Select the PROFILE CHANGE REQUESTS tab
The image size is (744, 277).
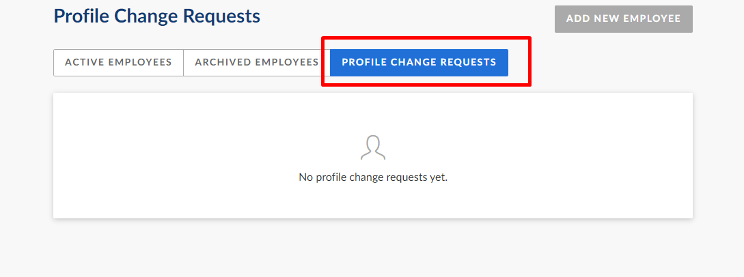(x=419, y=63)
